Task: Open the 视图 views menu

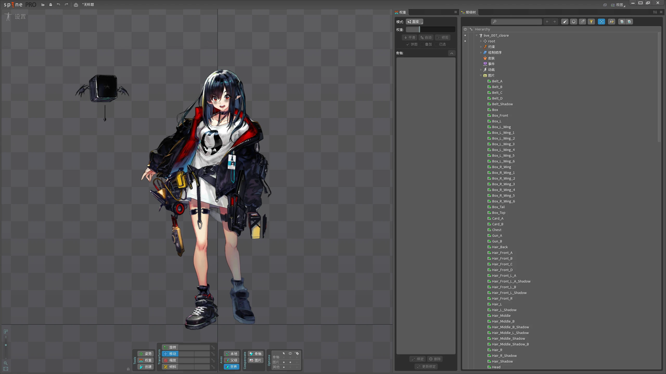Action: coord(619,4)
